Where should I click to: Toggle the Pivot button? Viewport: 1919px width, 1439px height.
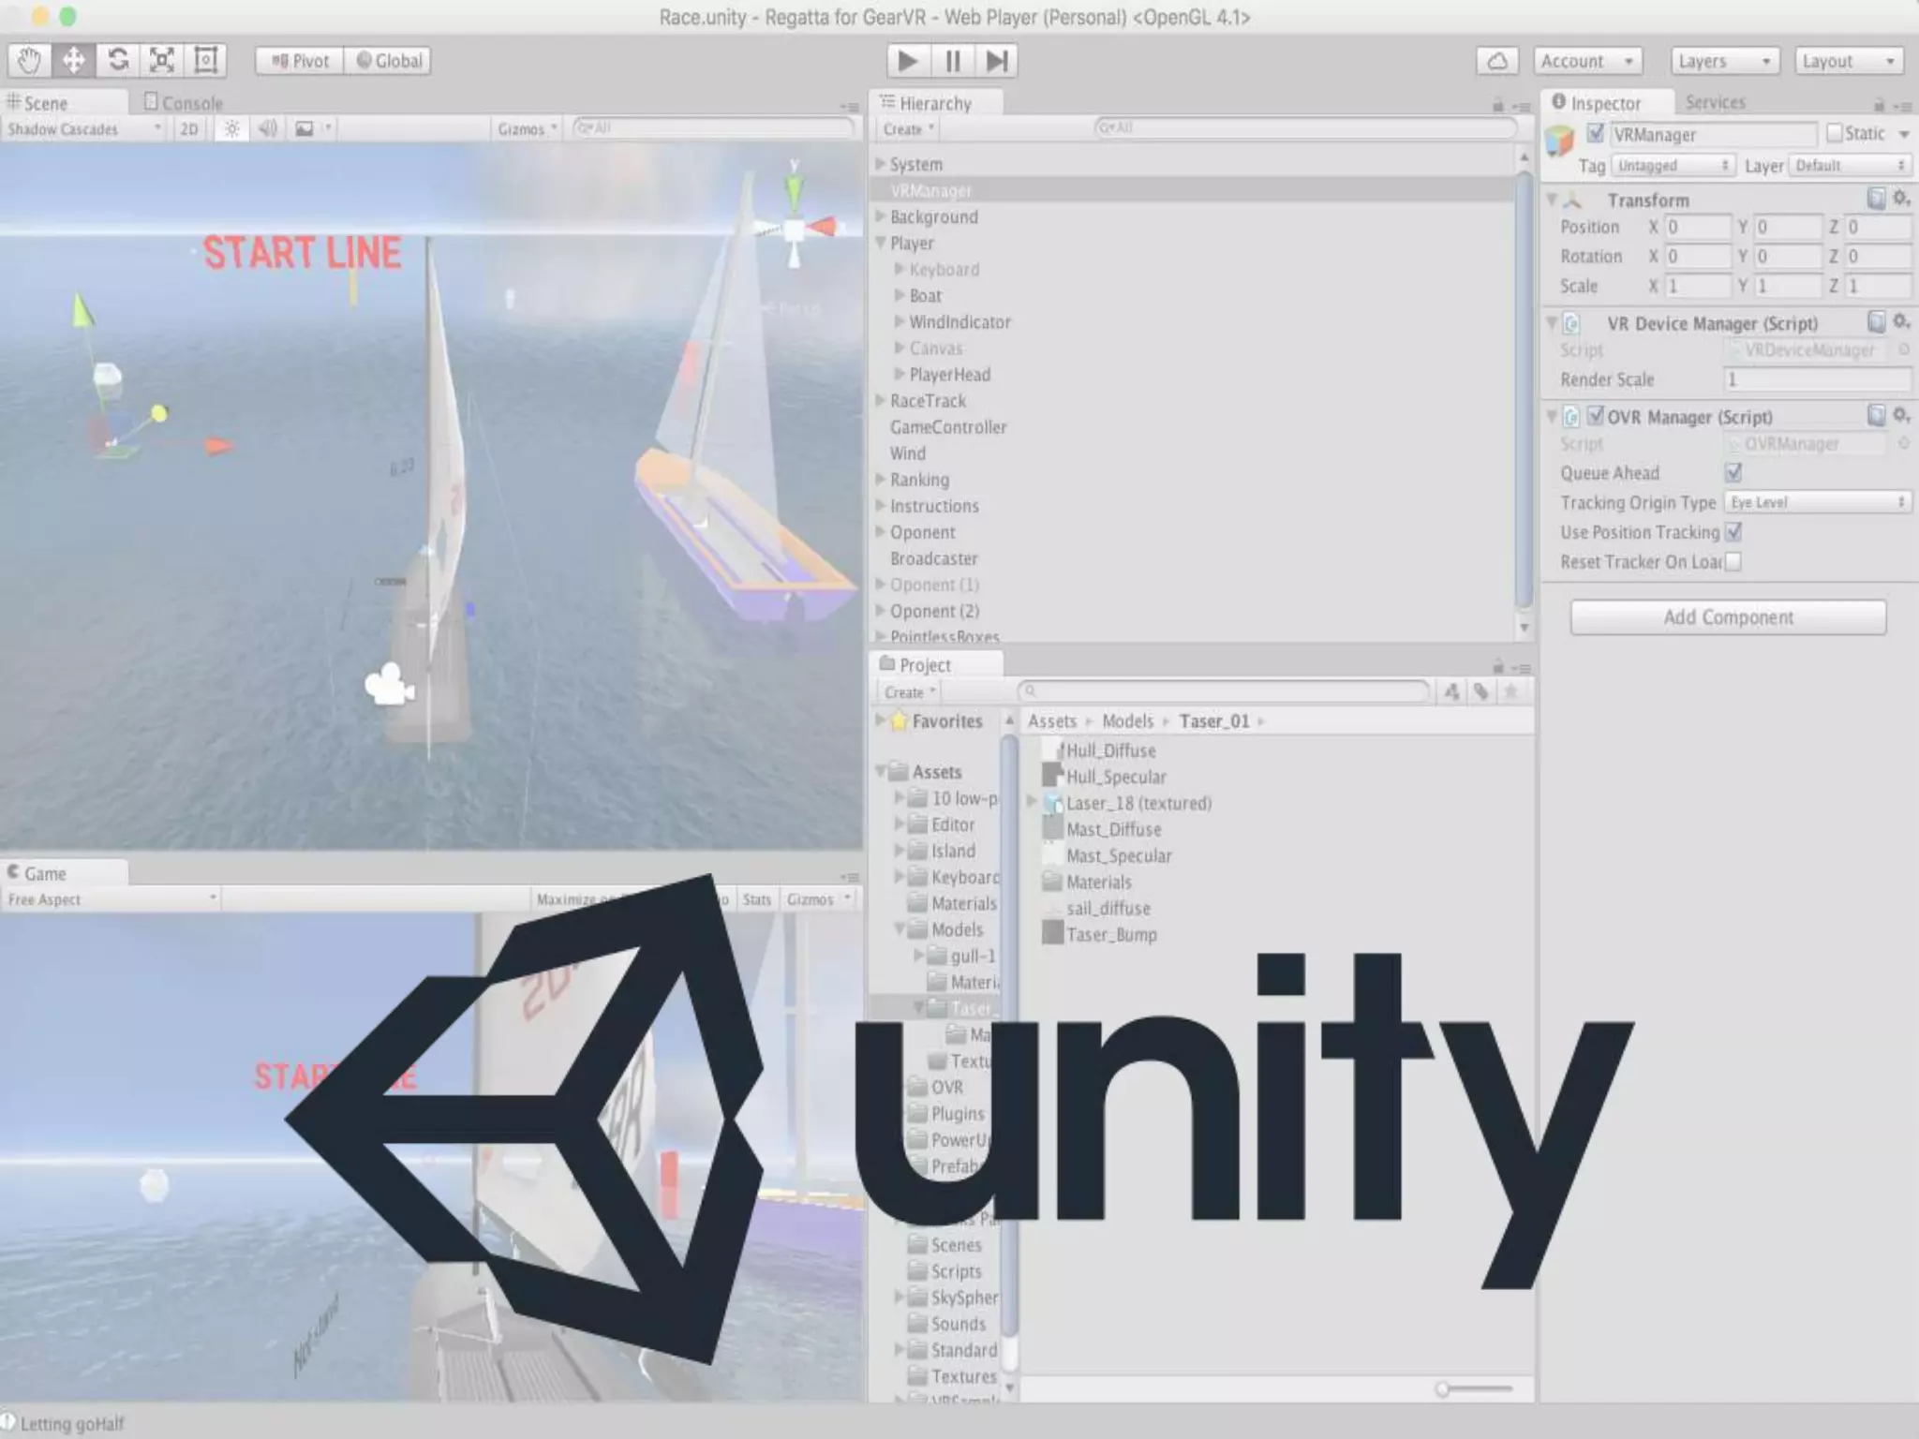[x=300, y=61]
